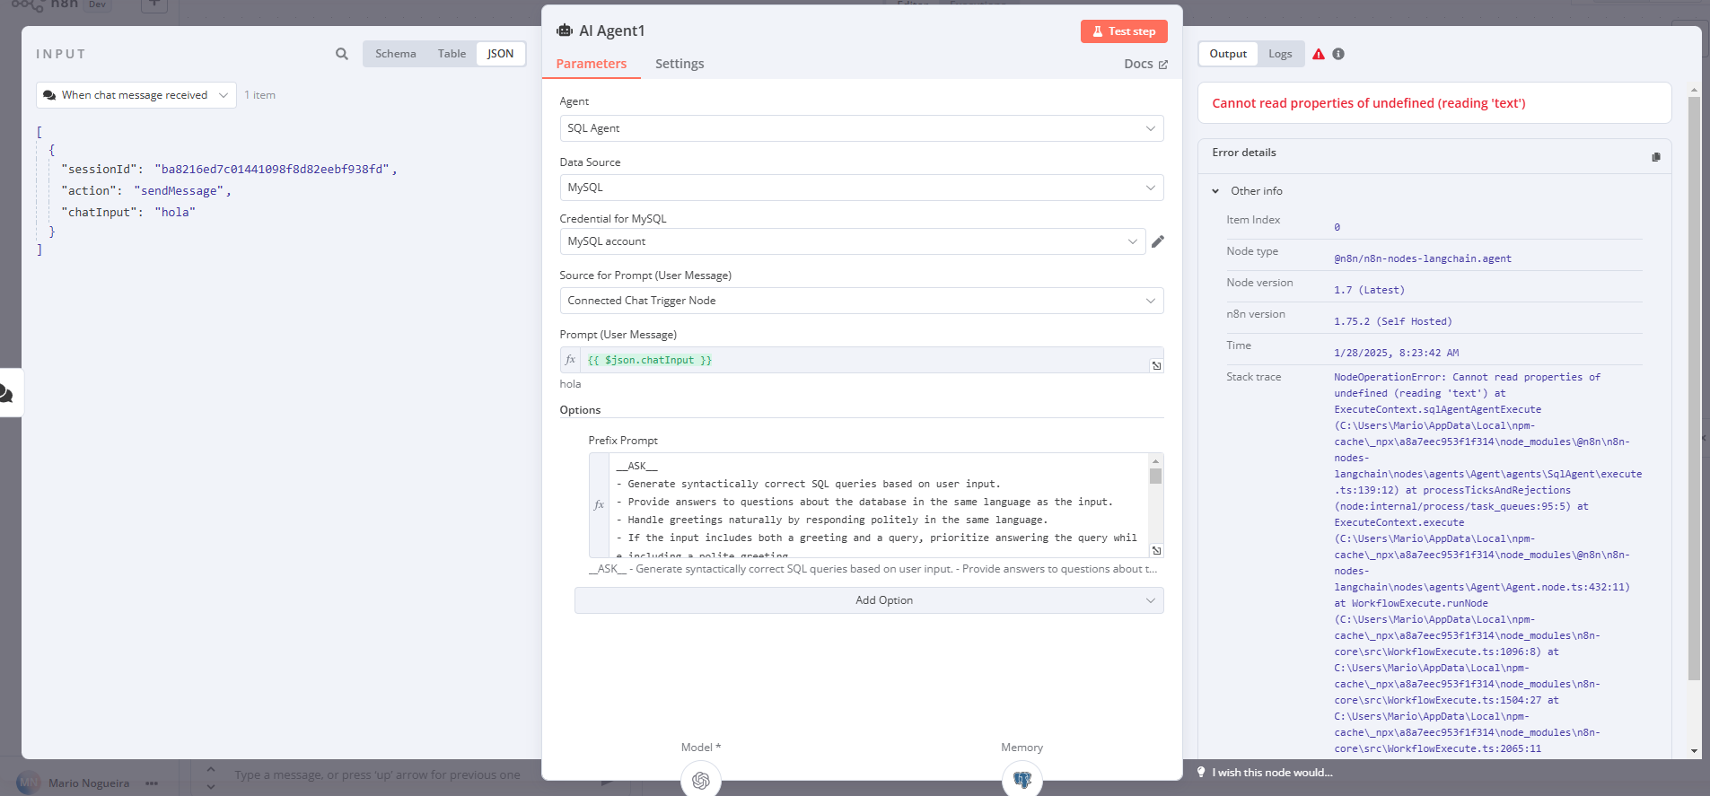Viewport: 1710px width, 796px height.
Task: Open the Postgres memory node icon
Action: click(1022, 780)
